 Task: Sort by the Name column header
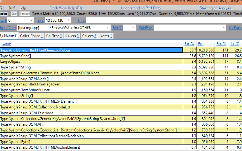pyautogui.click(x=6, y=44)
